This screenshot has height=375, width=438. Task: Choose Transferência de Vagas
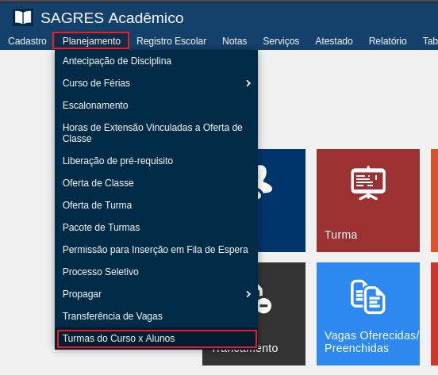156,316
